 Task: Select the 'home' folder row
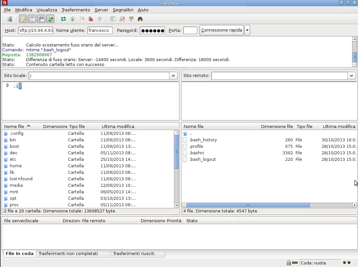tap(88, 166)
